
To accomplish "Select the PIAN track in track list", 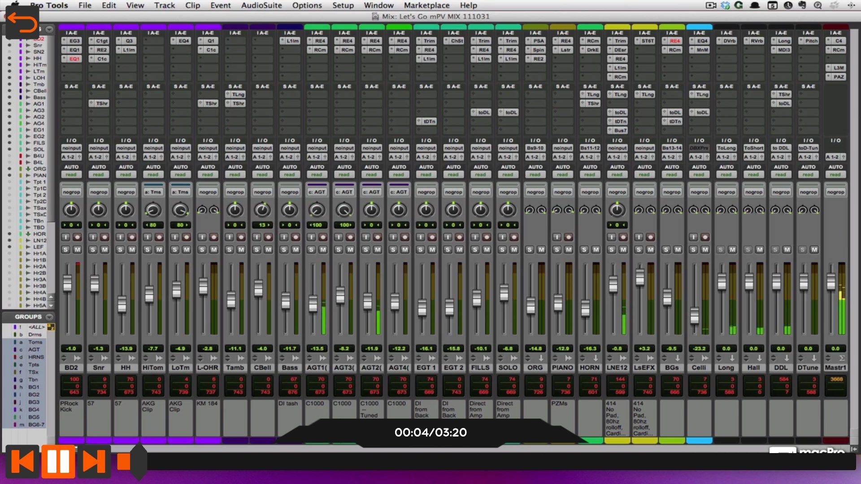I will tap(39, 175).
